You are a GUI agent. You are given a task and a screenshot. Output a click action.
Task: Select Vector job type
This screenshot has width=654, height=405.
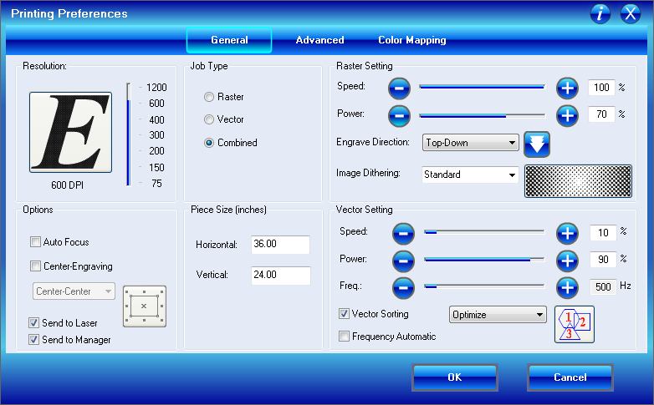point(208,119)
